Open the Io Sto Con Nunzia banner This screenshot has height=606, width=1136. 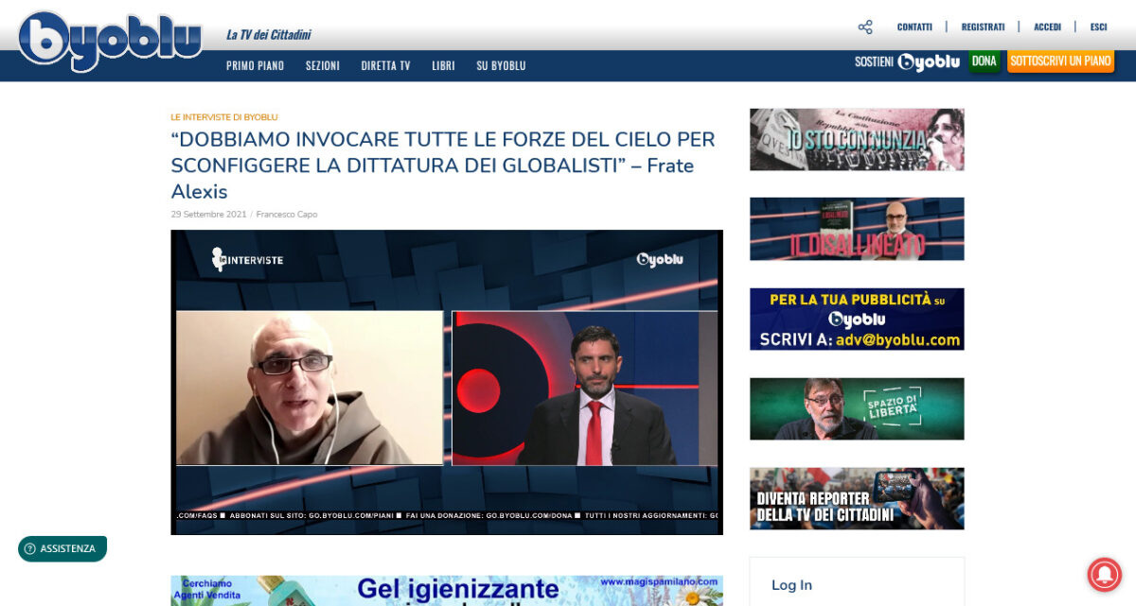click(x=857, y=140)
